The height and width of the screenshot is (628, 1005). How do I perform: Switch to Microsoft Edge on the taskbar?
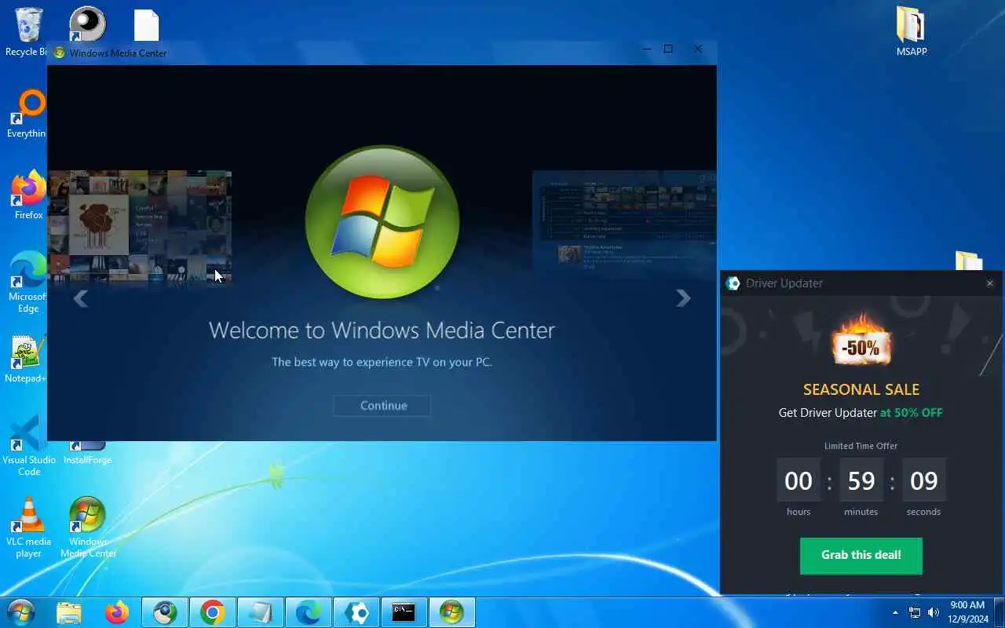309,612
